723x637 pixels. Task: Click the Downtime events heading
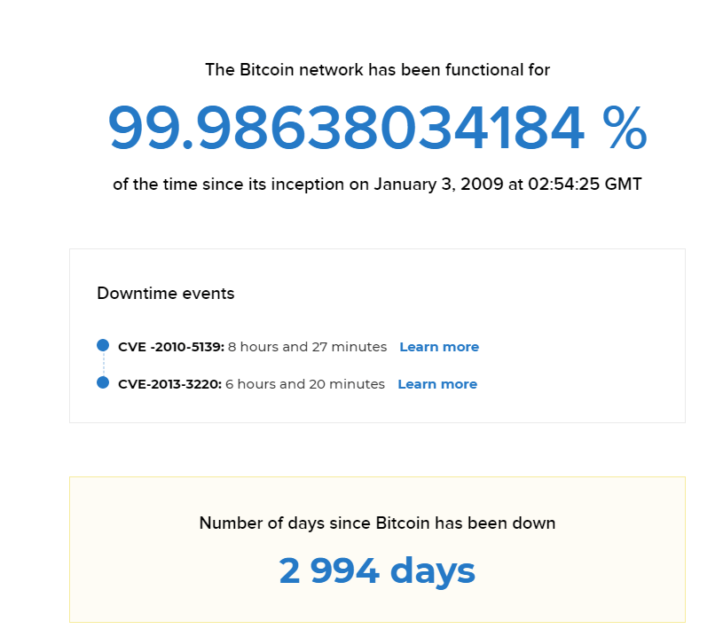pos(166,294)
